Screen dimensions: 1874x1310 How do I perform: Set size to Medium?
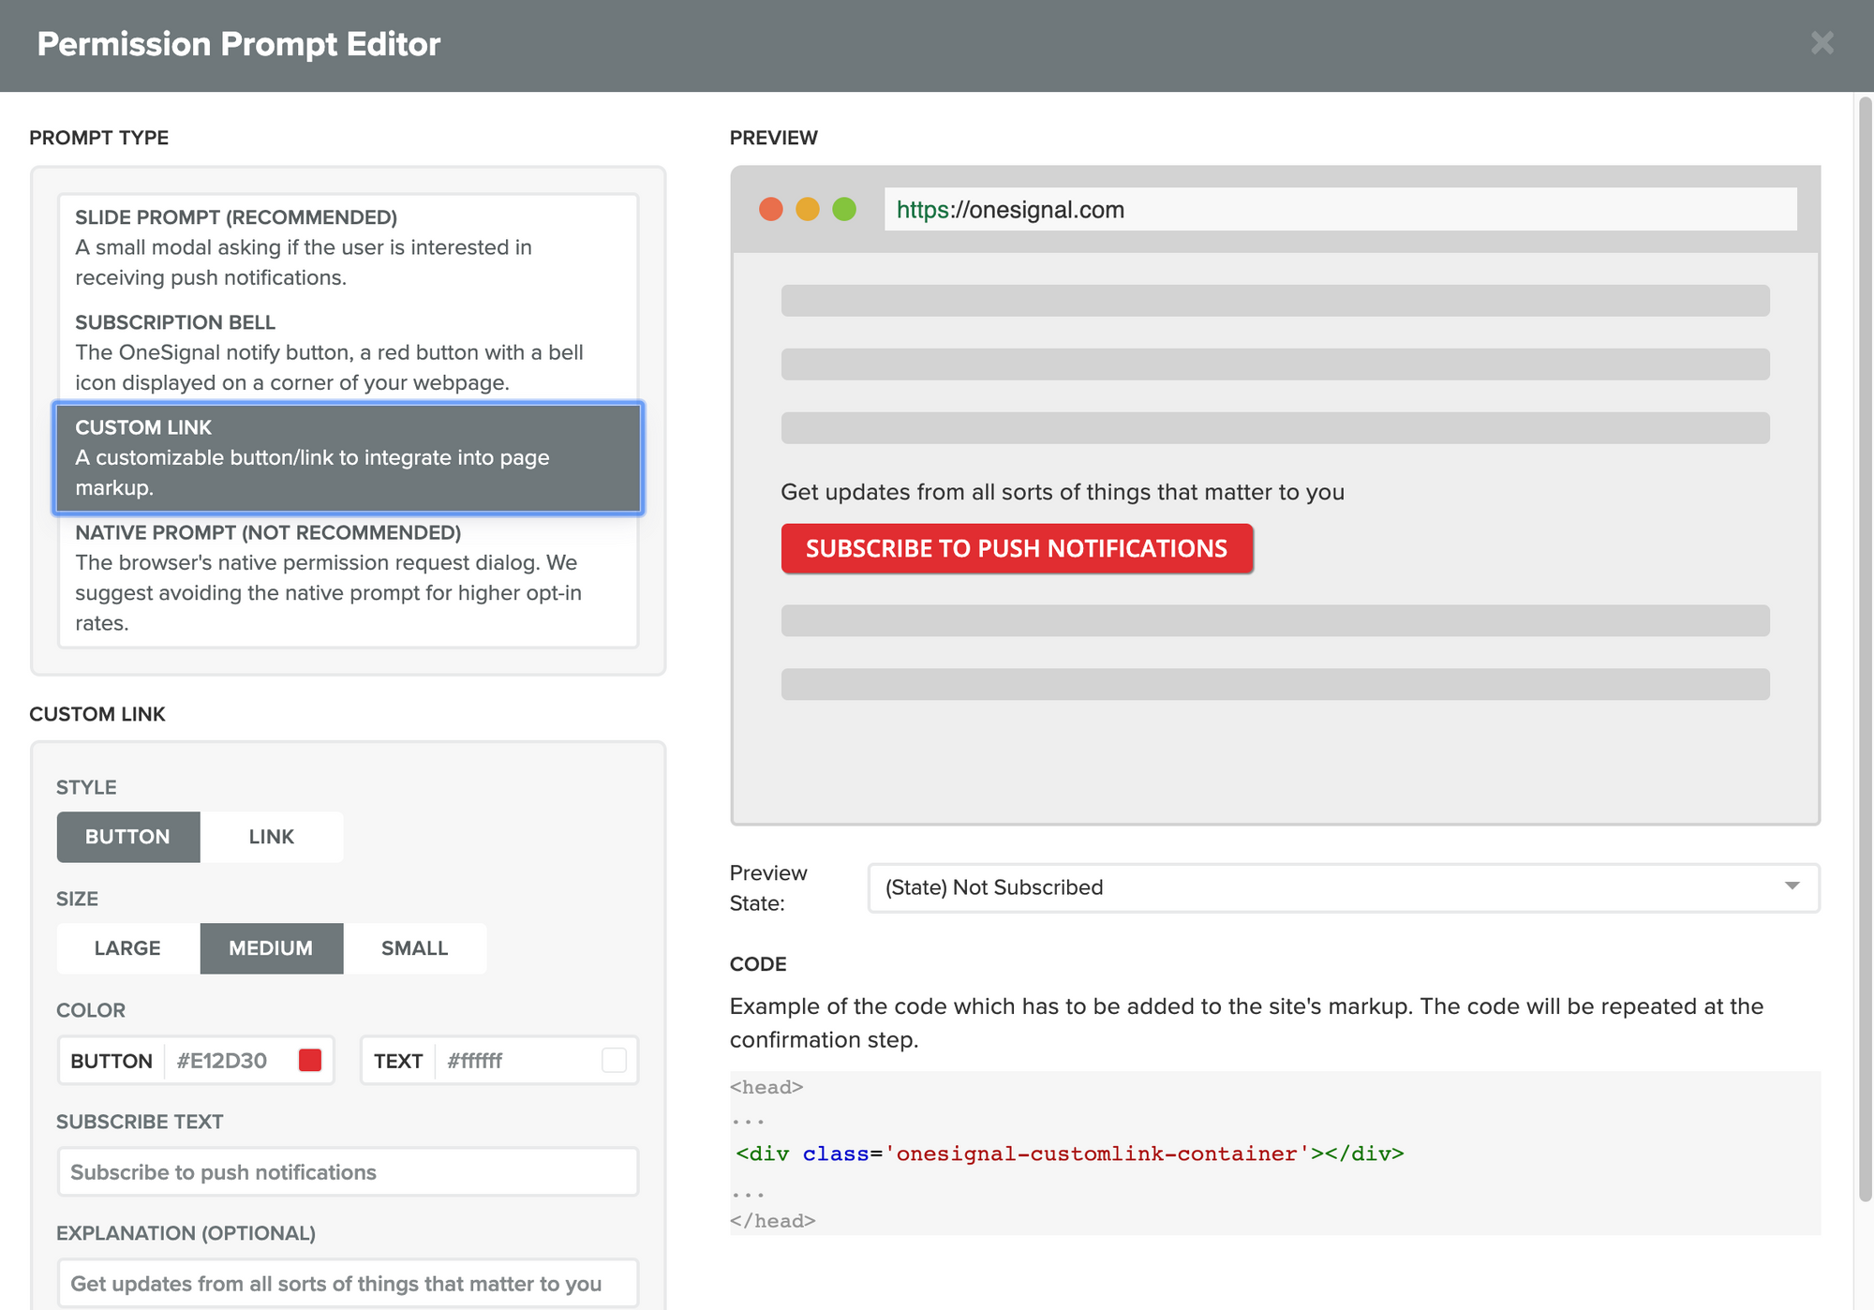pos(272,948)
